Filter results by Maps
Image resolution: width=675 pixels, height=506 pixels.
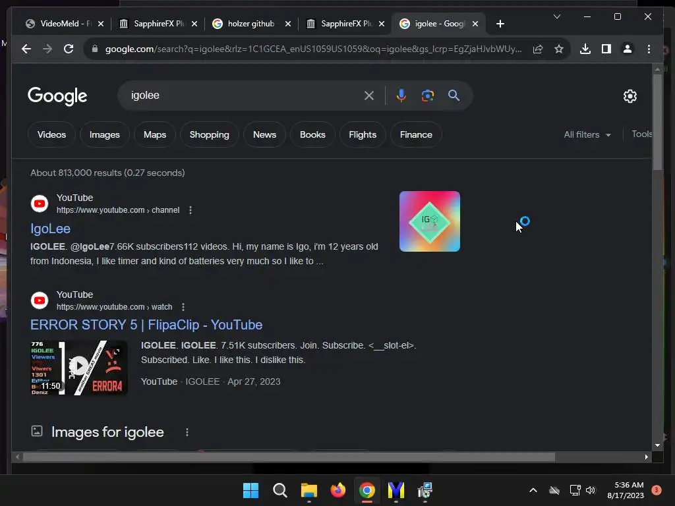click(155, 134)
